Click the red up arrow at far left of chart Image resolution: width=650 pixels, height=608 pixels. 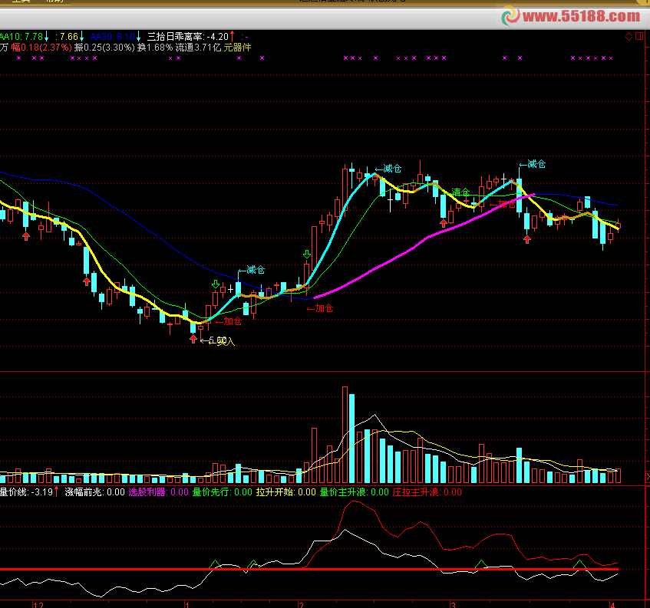(x=26, y=236)
